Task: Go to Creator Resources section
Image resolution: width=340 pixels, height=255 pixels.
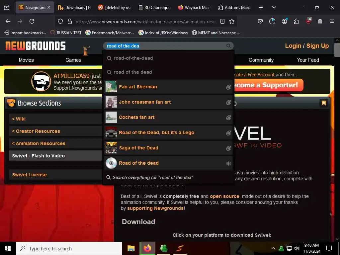Action: tap(55, 131)
